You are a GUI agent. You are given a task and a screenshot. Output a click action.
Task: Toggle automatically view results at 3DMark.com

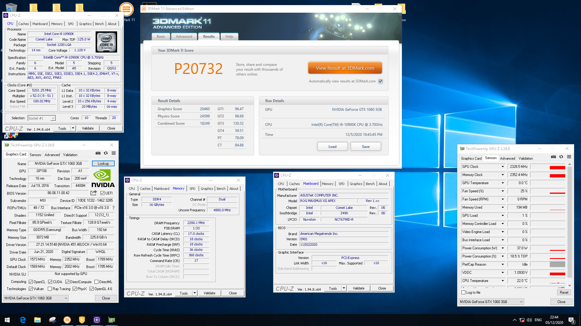pos(381,81)
